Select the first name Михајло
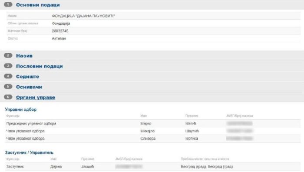The width and height of the screenshot is (304, 172). [148, 131]
